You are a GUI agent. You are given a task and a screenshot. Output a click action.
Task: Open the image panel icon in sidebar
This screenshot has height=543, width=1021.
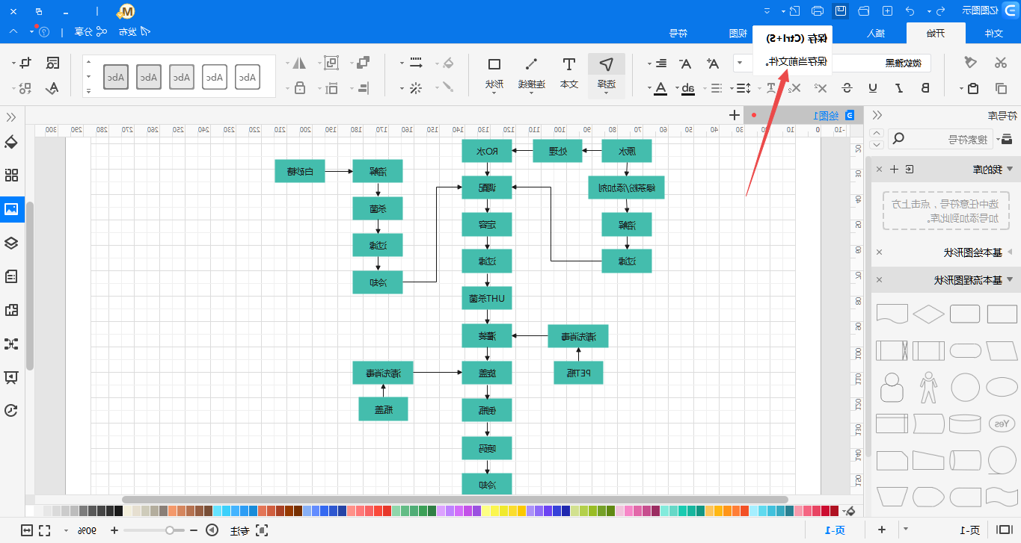(11, 209)
